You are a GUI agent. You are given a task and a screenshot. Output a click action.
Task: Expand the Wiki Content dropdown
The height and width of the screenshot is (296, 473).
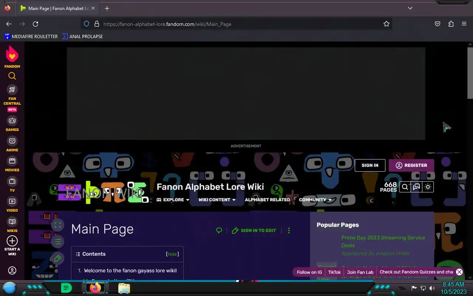(217, 200)
